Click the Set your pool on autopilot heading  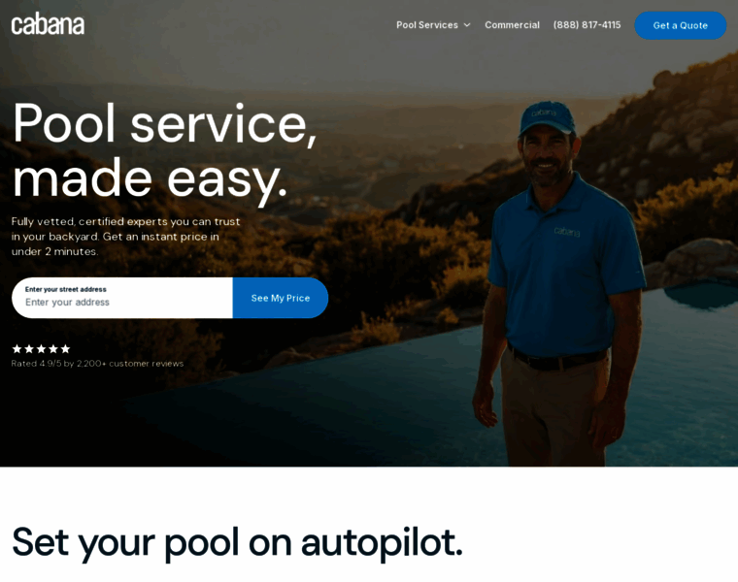click(x=237, y=543)
